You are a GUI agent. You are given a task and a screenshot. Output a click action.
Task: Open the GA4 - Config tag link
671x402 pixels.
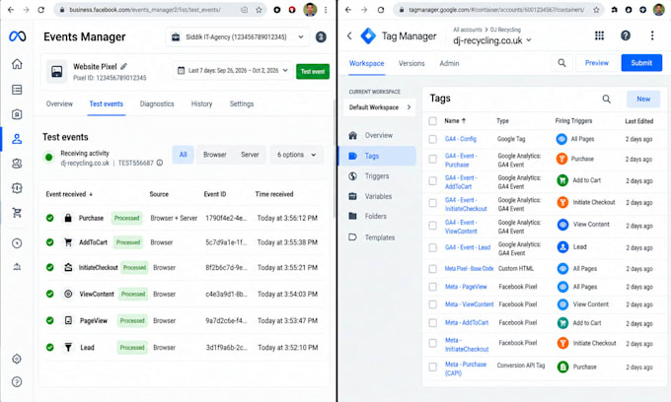[x=461, y=139]
